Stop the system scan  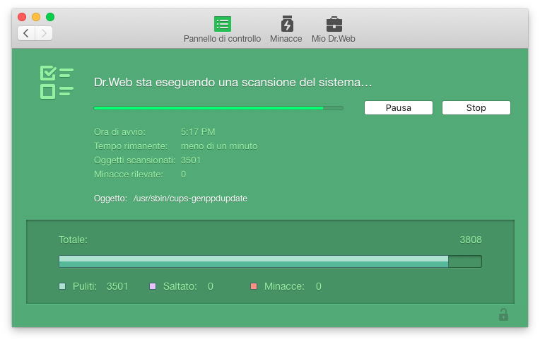(476, 108)
